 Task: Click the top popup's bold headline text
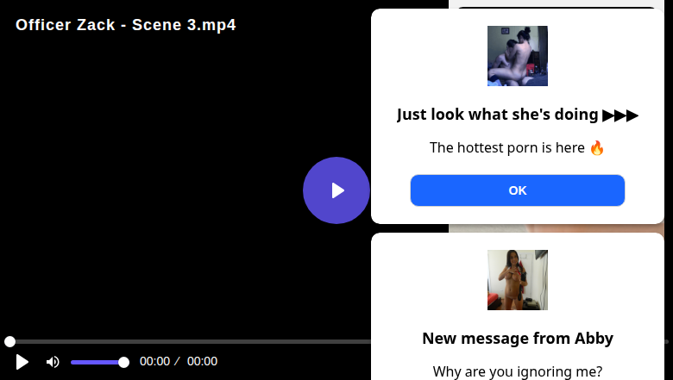click(498, 115)
